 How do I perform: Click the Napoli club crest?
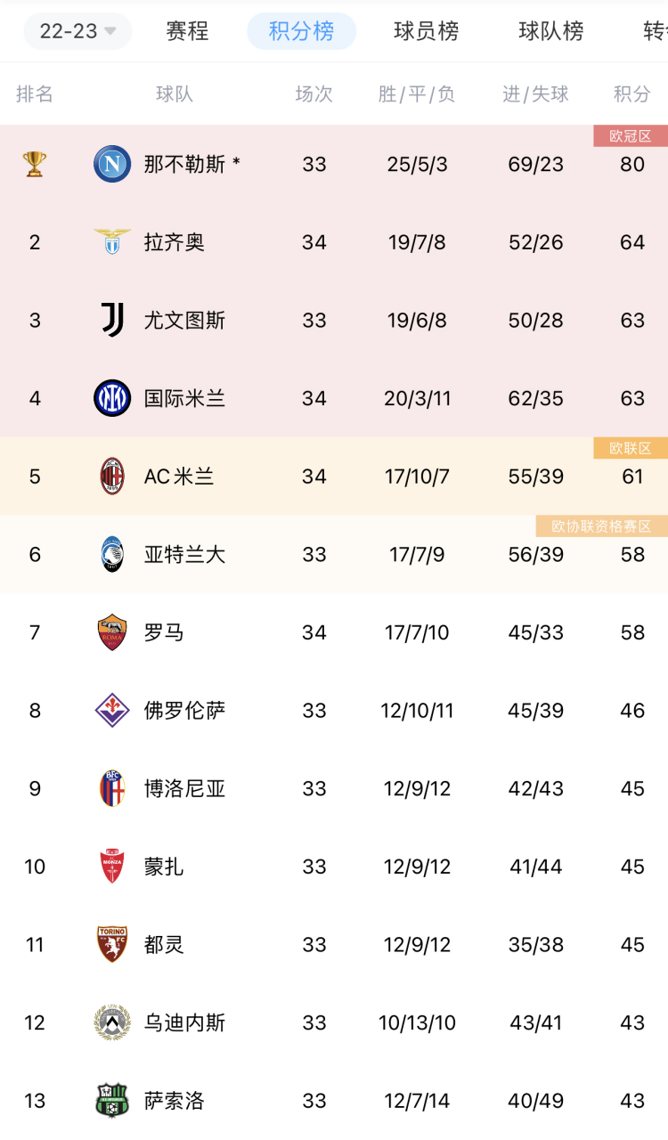(x=111, y=164)
